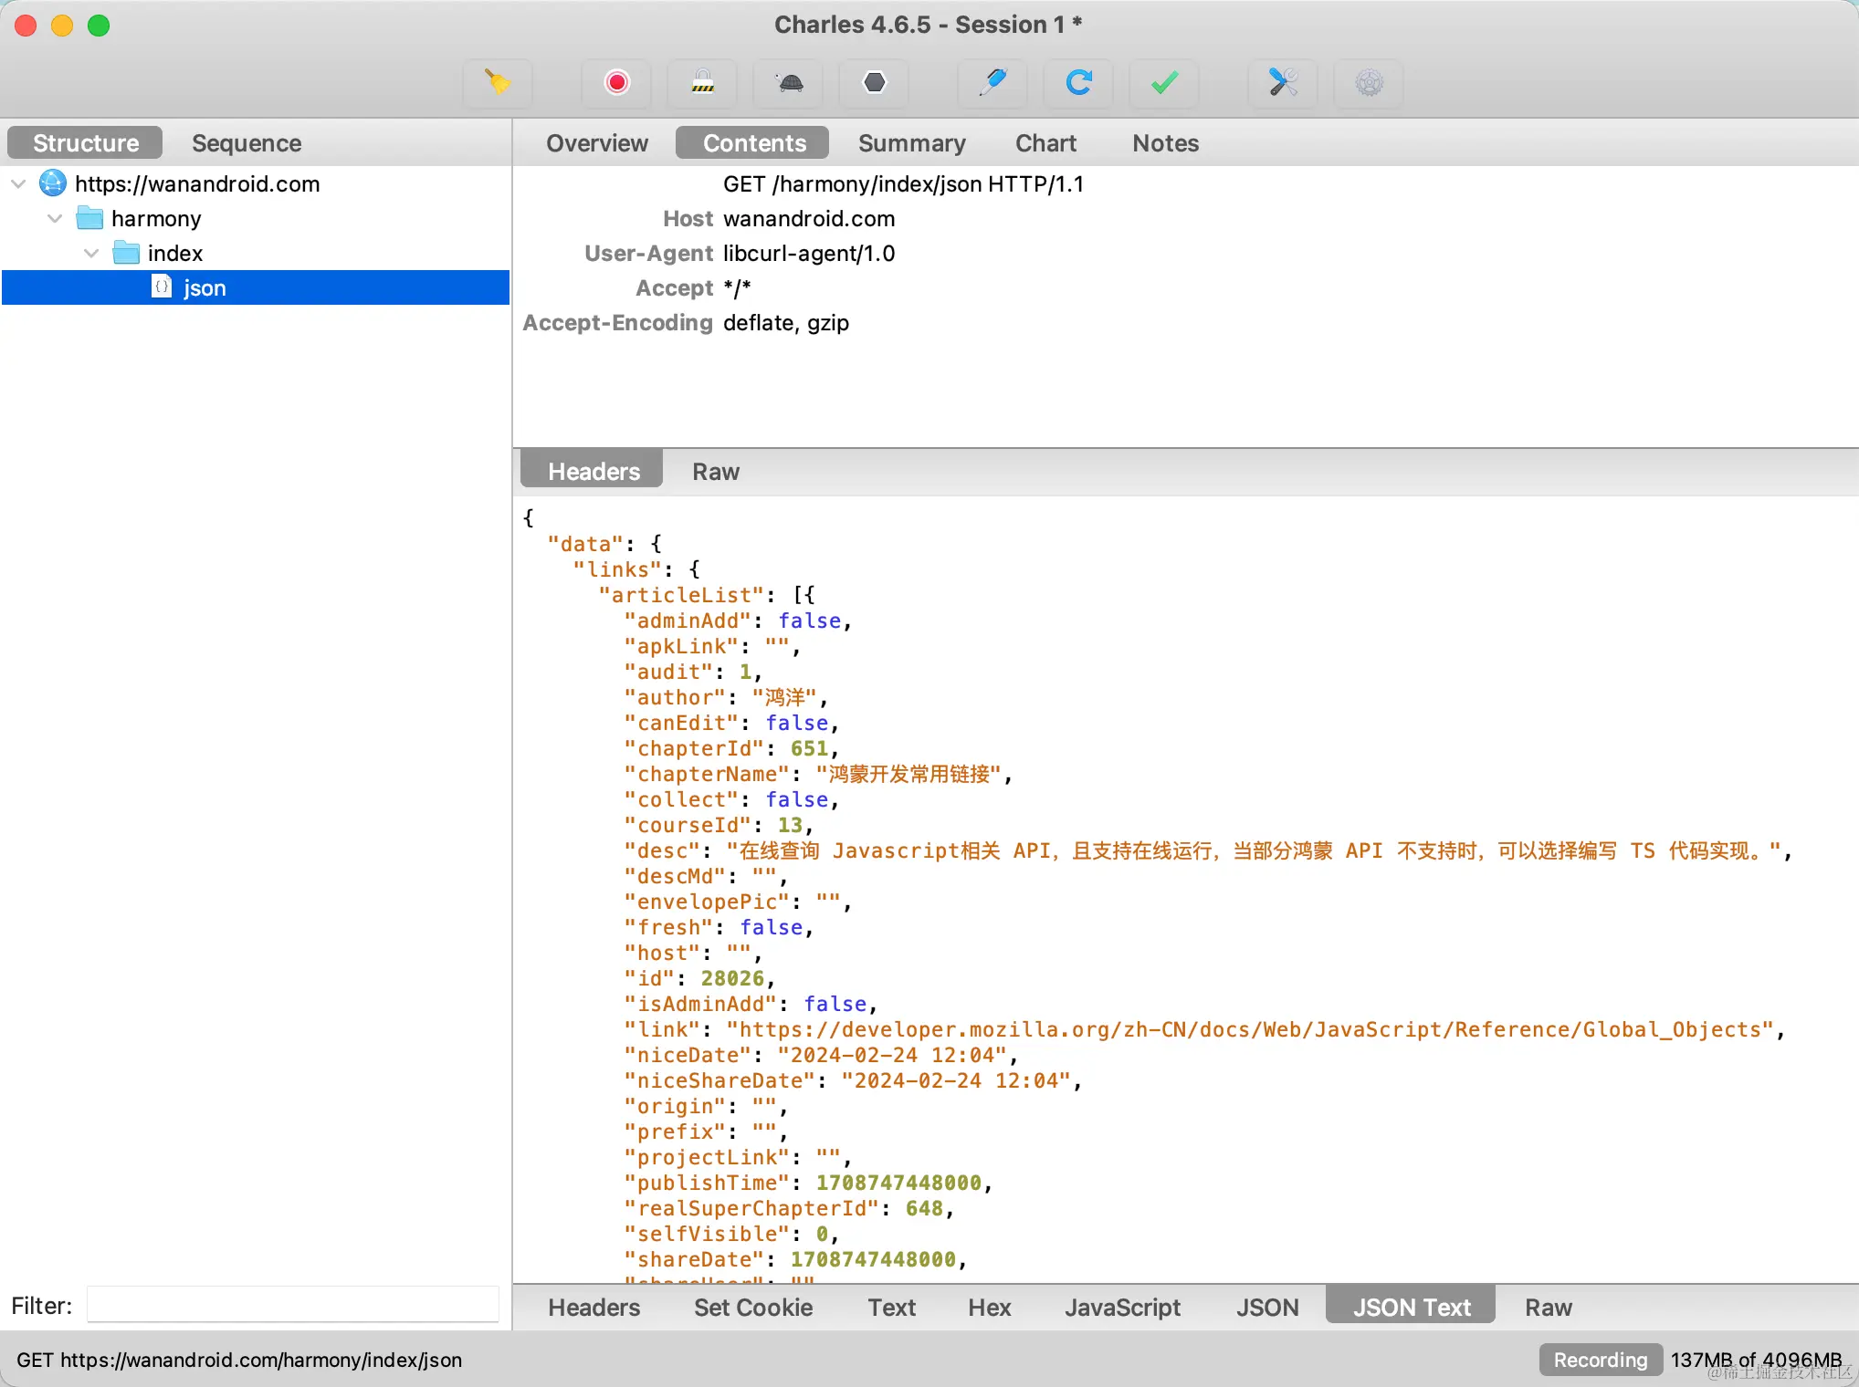Click the pen compose request icon

tap(993, 83)
